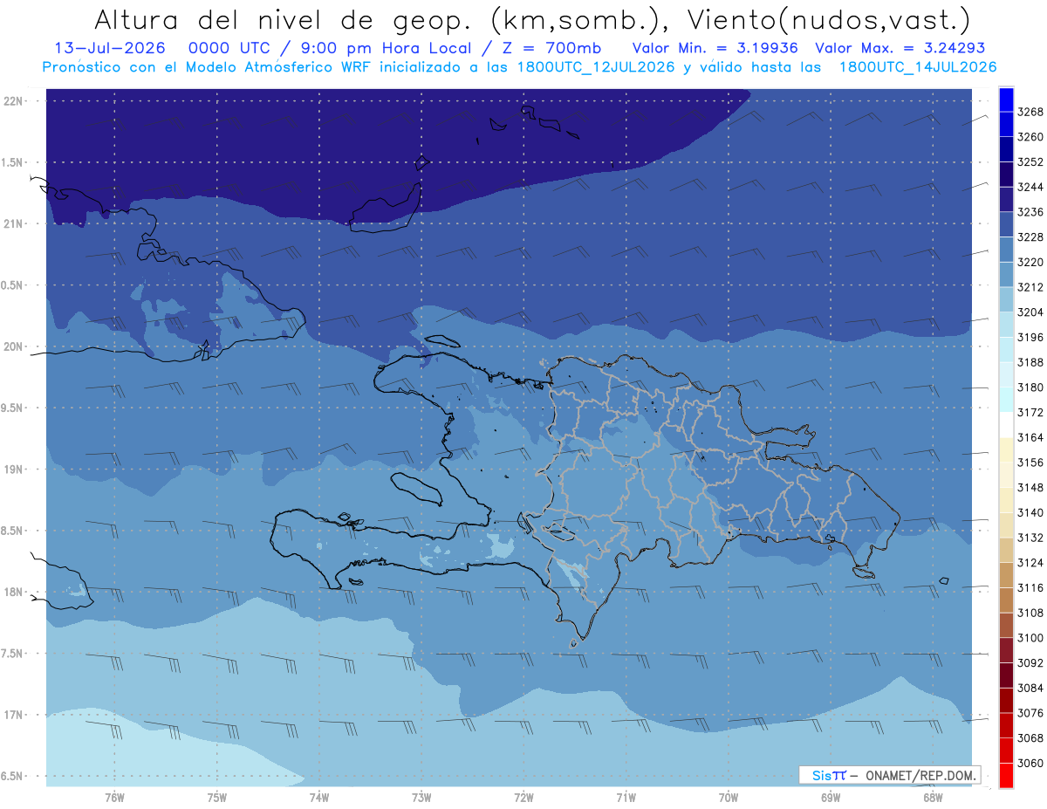Select the white swatch between 3164 and 3172

(x=1005, y=425)
